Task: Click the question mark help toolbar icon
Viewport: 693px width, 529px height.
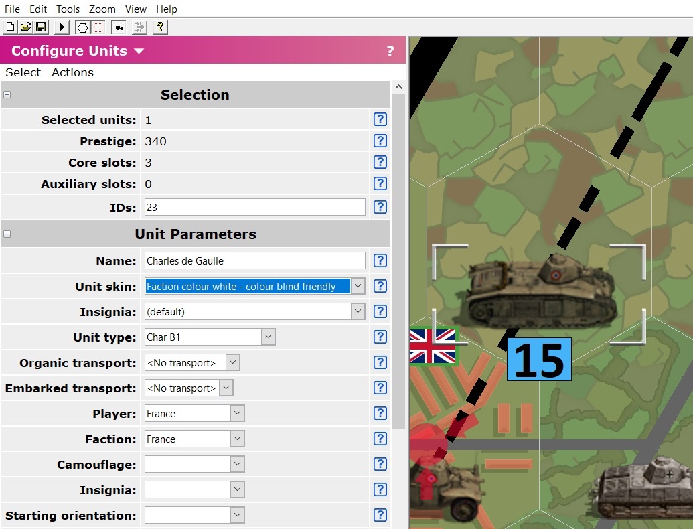Action: pyautogui.click(x=160, y=27)
